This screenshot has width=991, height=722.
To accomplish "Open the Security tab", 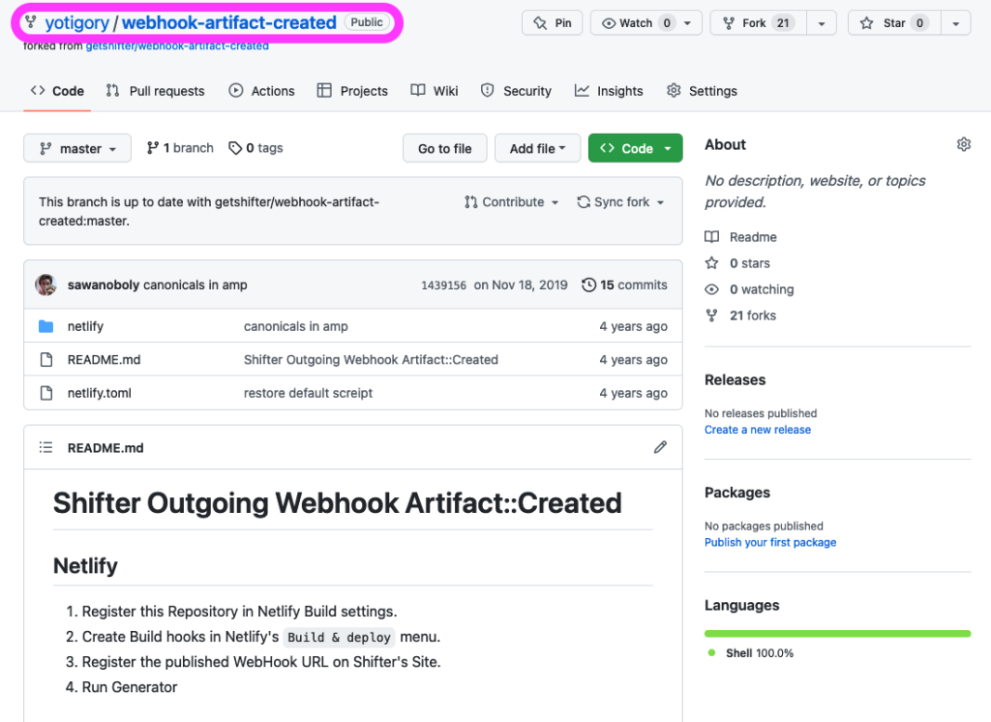I will point(516,91).
